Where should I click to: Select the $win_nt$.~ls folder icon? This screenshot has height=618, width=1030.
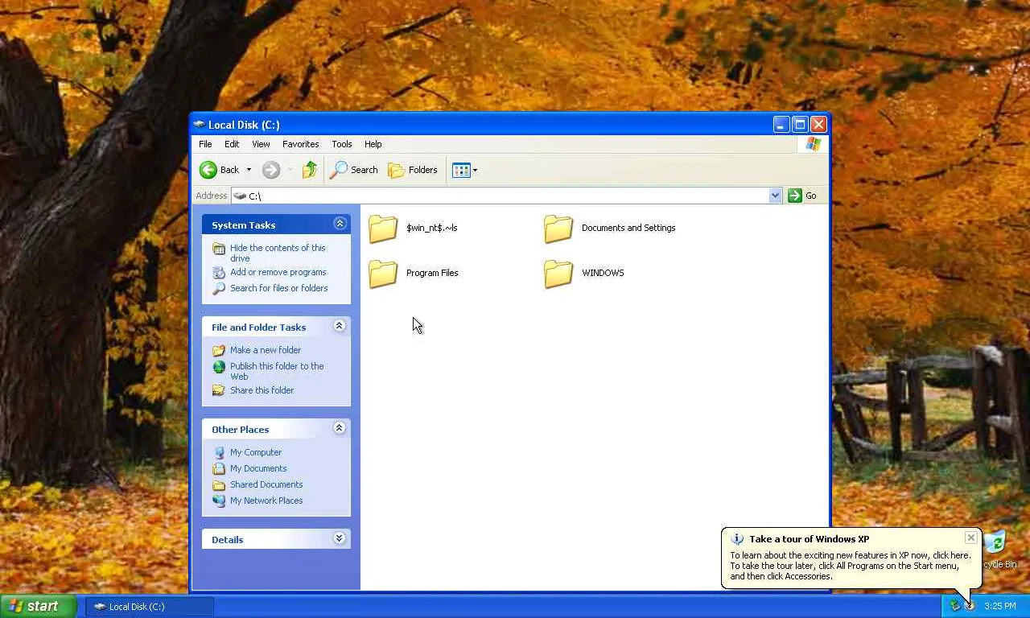(x=383, y=229)
